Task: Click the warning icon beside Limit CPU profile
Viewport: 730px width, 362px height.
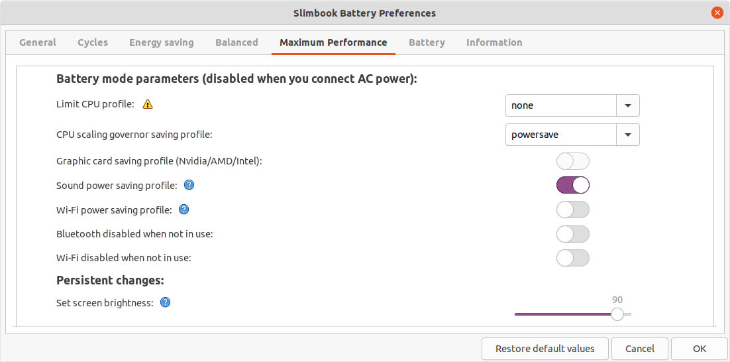Action: 148,104
